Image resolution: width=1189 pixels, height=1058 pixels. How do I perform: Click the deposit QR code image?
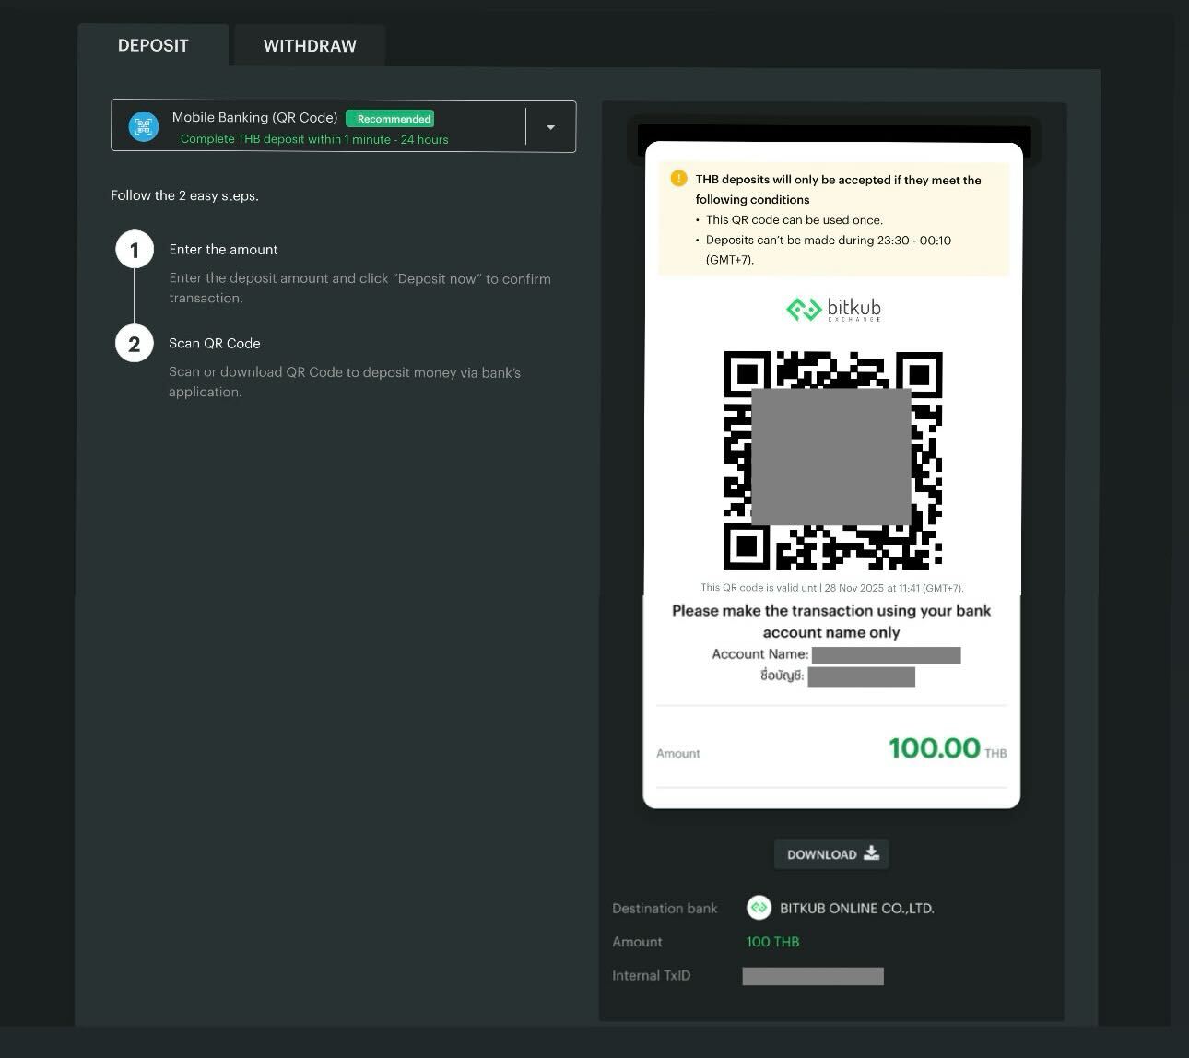[832, 460]
